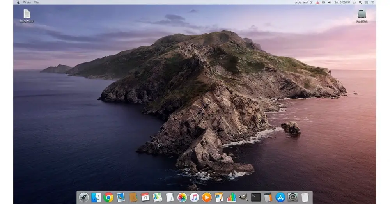This screenshot has width=390, height=204.
Task: Open the GIMP app from dock
Action: pos(243,197)
